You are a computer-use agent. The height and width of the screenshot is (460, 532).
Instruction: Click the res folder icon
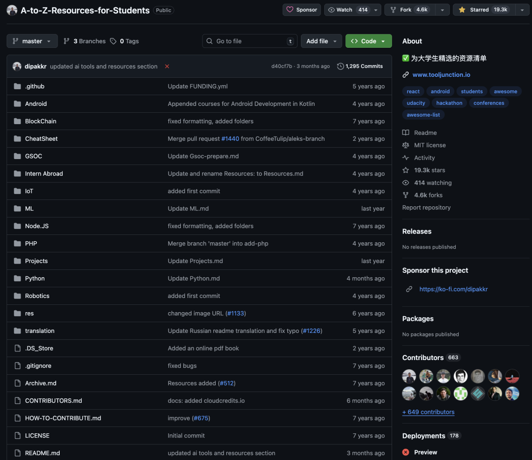click(17, 313)
